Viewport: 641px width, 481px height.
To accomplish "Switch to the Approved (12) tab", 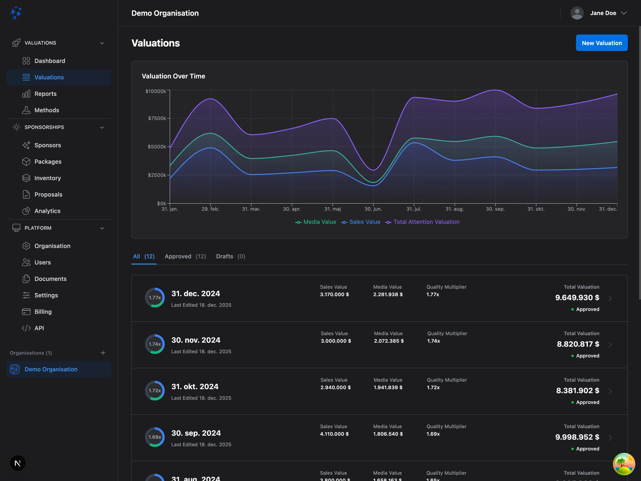I will click(185, 256).
